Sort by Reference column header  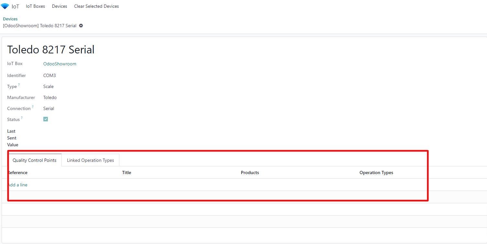pos(17,172)
